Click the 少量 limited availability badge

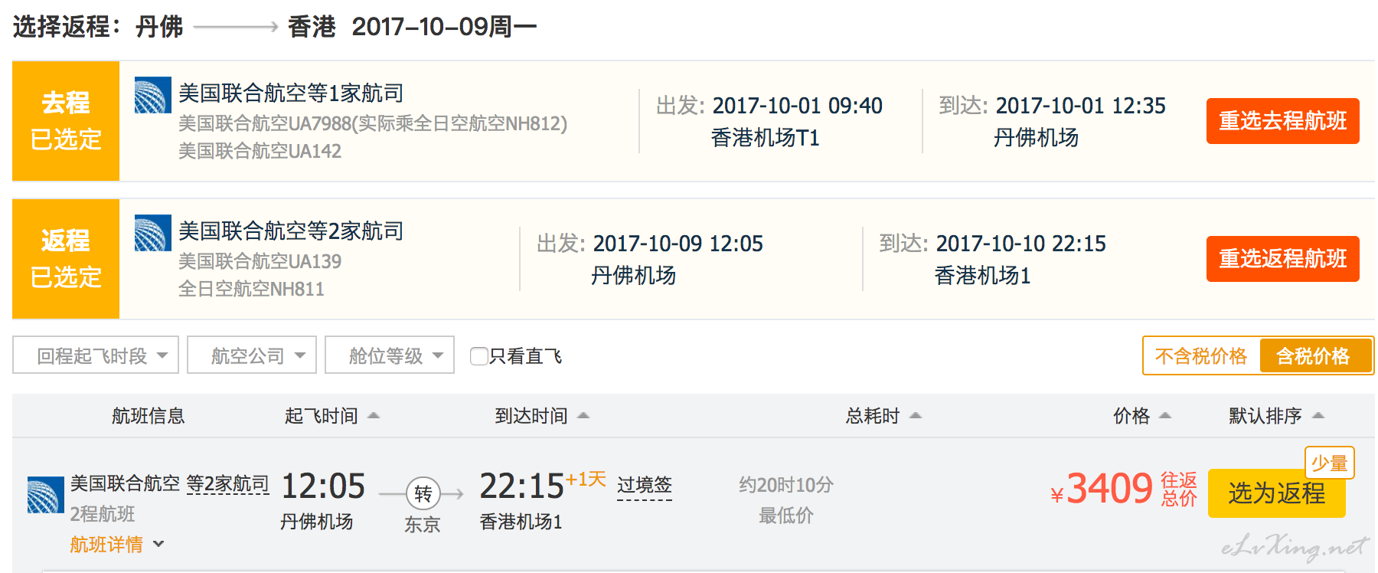[1330, 463]
